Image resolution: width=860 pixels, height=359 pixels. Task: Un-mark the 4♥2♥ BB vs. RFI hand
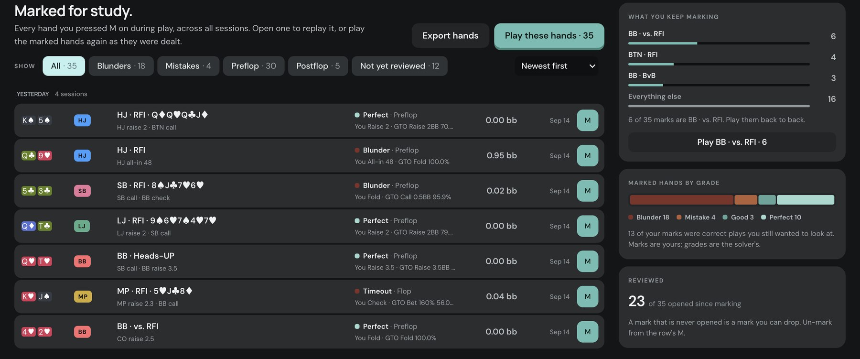pos(587,332)
